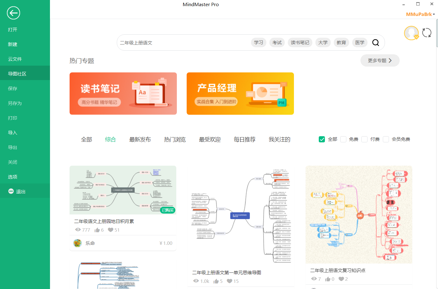Open the 读书笔记 topic banner
The height and width of the screenshot is (289, 438).
coord(123,94)
